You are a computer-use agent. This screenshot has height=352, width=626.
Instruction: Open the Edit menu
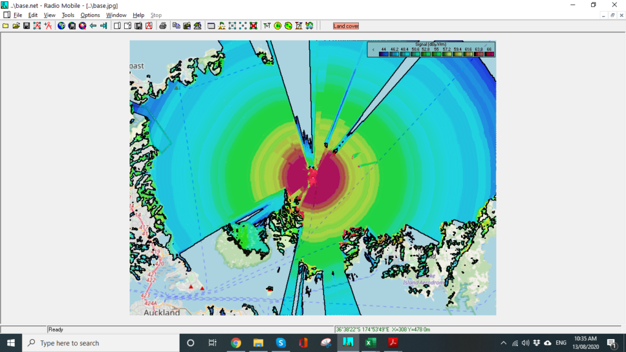point(33,15)
